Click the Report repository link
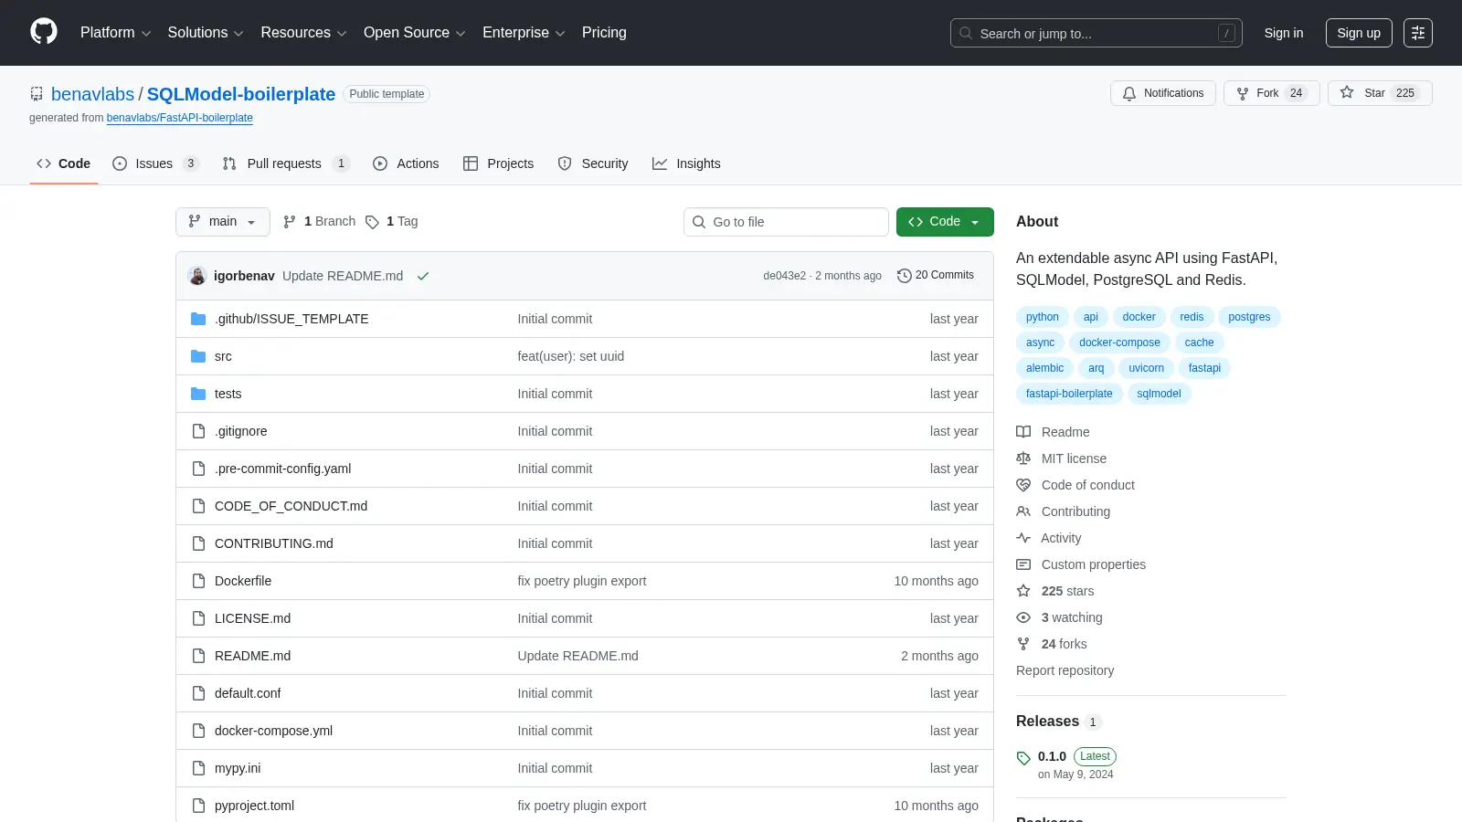 pyautogui.click(x=1065, y=670)
